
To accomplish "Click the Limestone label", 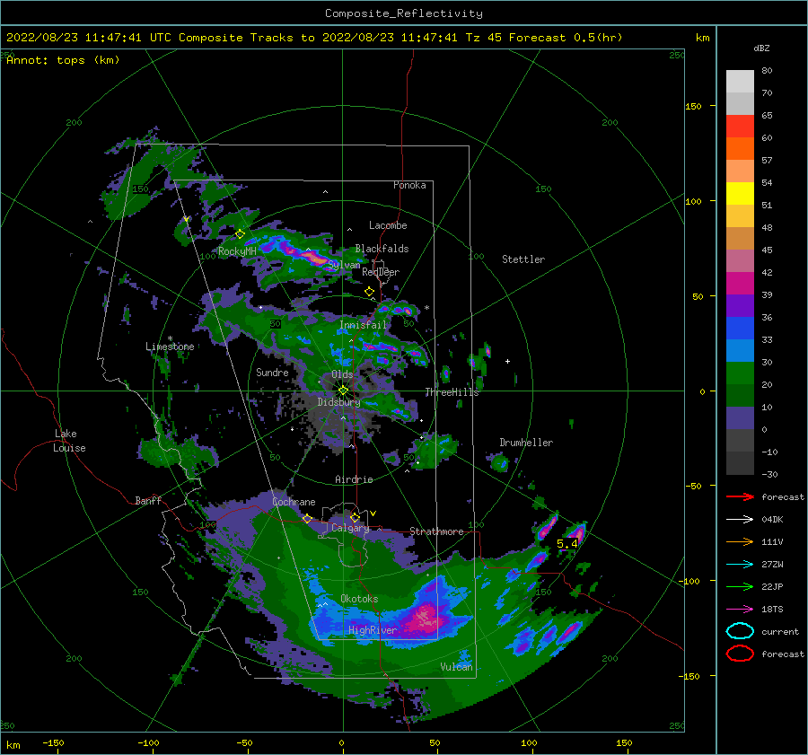I will pyautogui.click(x=170, y=347).
